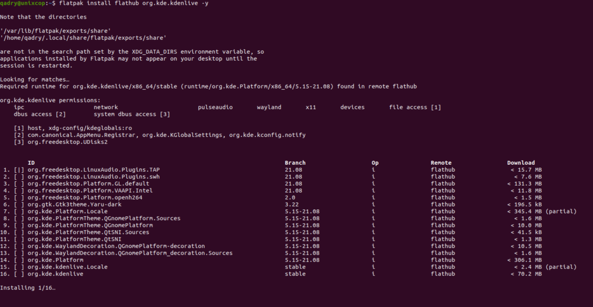
Task: Click the '[|]' progress marker on row 1
Action: coord(19,169)
